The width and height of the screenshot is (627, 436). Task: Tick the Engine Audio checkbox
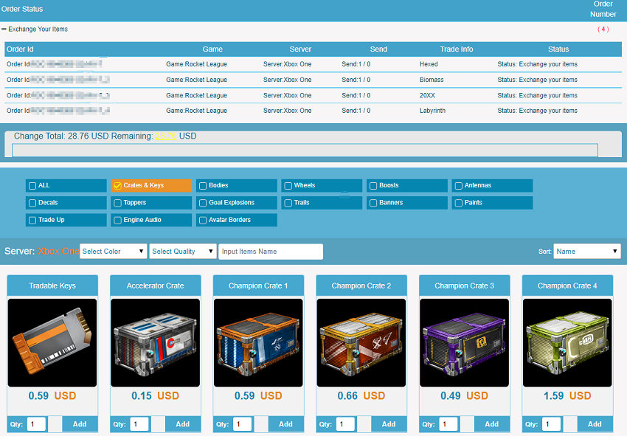(x=117, y=220)
